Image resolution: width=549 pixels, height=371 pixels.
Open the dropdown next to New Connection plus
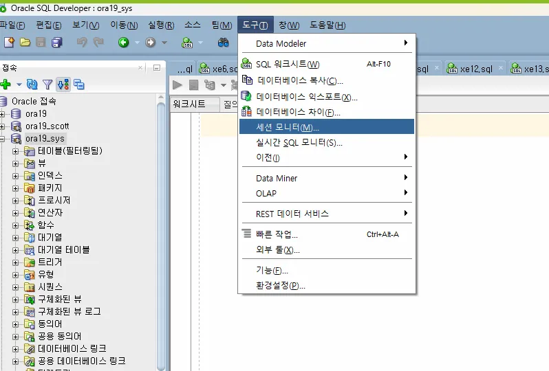(19, 85)
